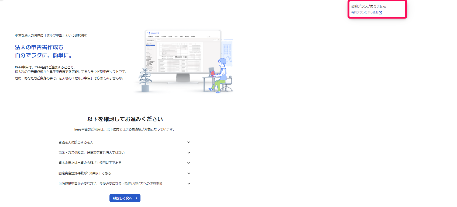
Task: Click the ※消費税申告が必要な方 注意事項 label
Action: point(111,184)
